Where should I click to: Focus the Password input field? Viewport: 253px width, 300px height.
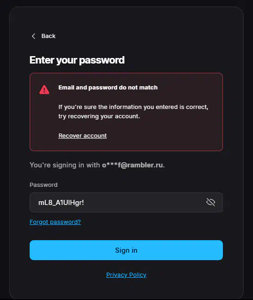point(126,203)
